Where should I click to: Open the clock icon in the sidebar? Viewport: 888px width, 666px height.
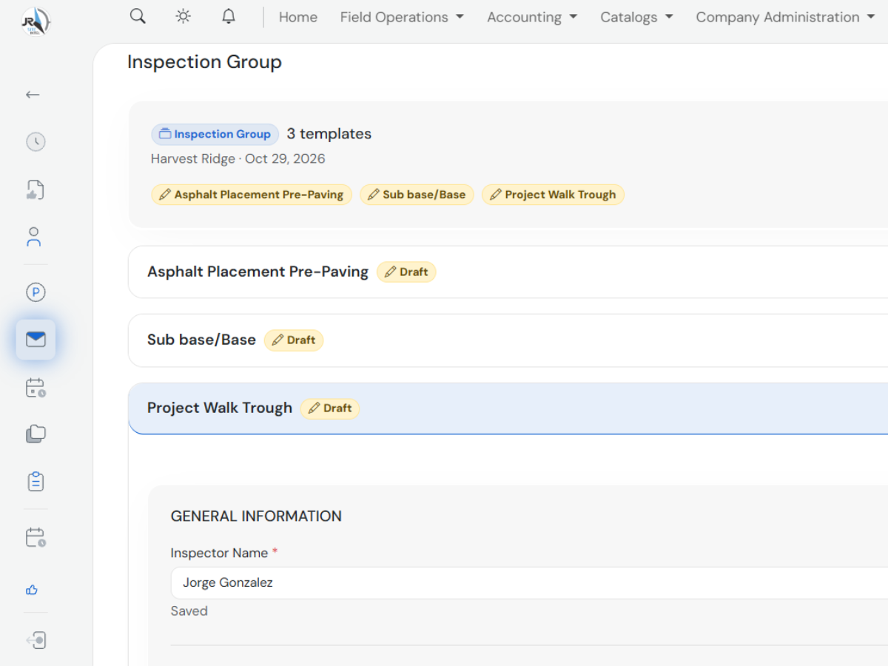(36, 142)
